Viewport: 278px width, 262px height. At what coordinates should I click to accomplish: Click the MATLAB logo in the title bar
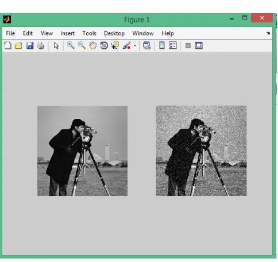pos(7,20)
